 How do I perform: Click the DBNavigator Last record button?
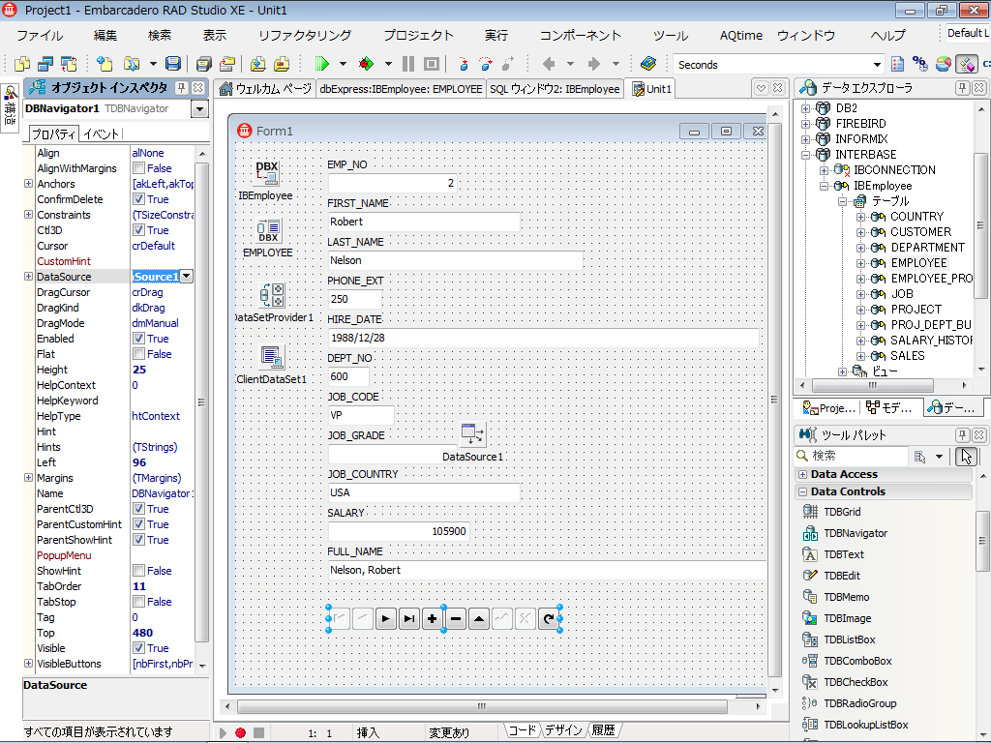[x=409, y=619]
